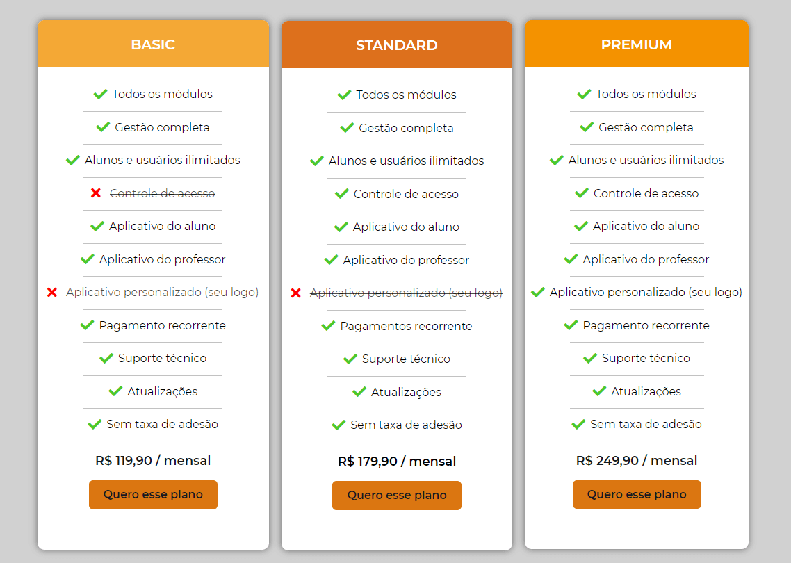Click check icon by Standard's Sem taxa de adesão
The height and width of the screenshot is (563, 791).
[x=339, y=425]
